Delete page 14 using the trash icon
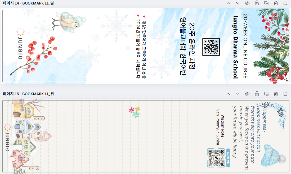 point(276,3)
